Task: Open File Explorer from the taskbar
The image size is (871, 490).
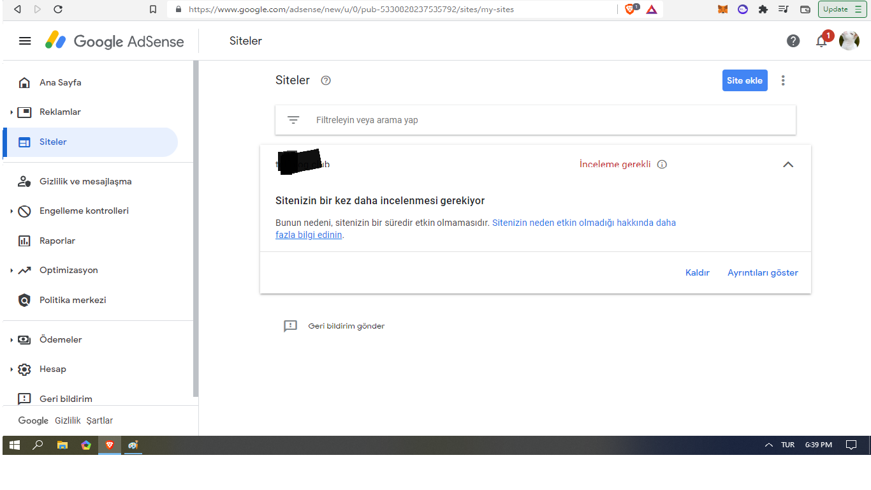Action: click(x=62, y=445)
